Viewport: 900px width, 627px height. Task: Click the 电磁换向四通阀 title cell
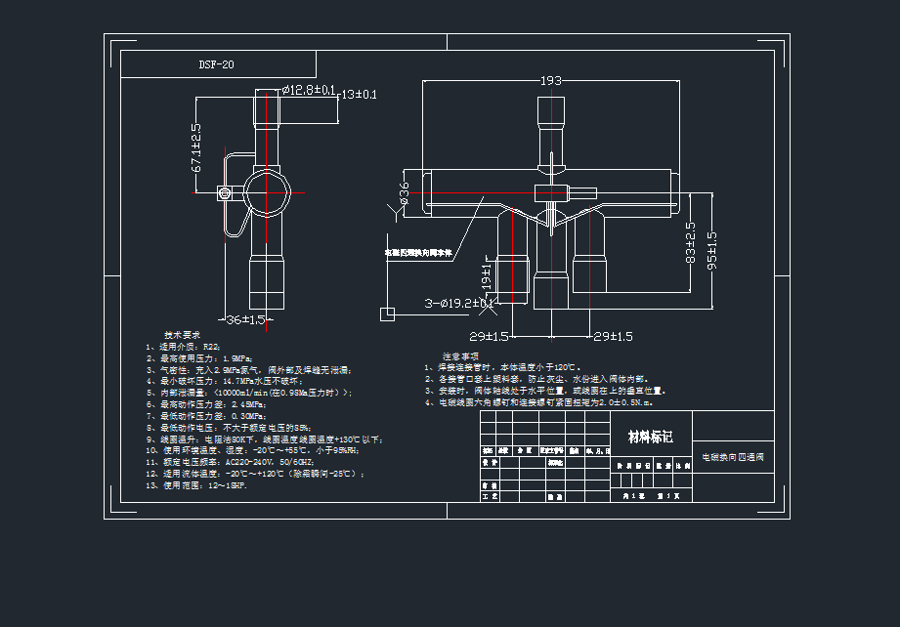click(733, 456)
